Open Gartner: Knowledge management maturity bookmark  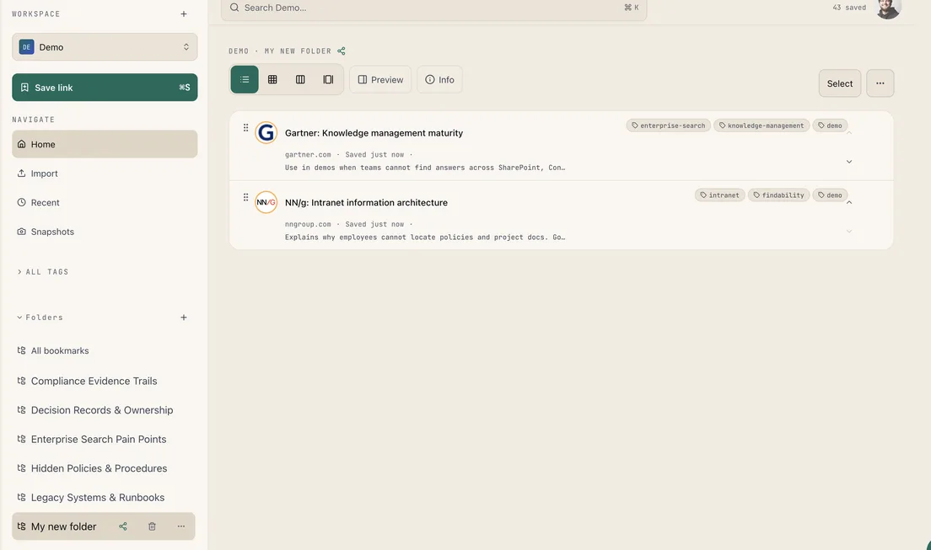tap(374, 133)
